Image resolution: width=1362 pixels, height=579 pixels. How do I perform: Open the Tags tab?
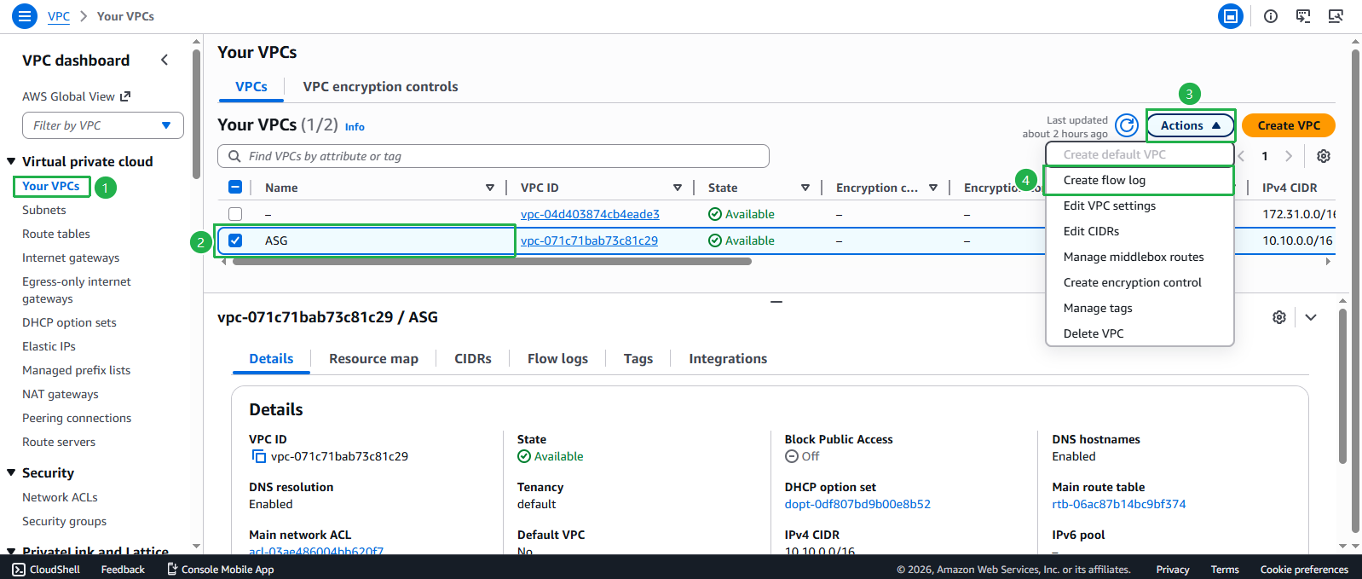tap(638, 358)
